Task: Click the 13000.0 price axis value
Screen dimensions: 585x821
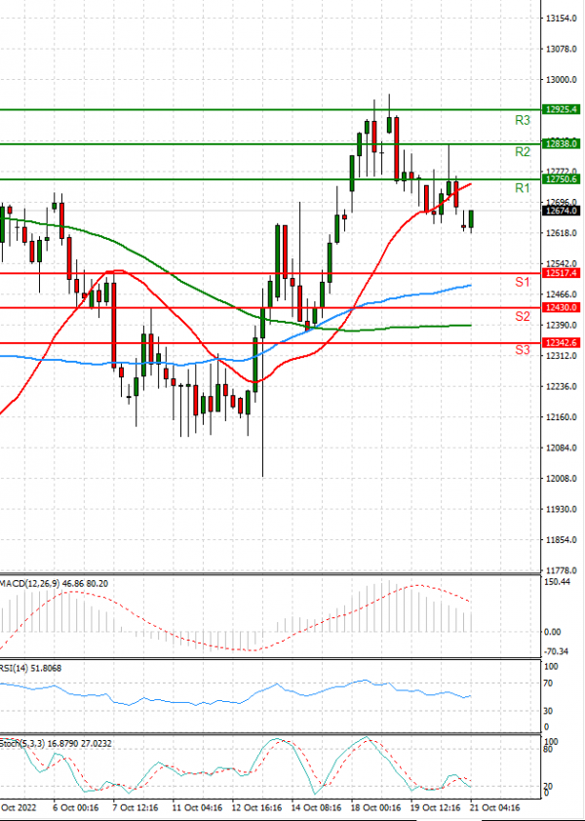Action: click(x=562, y=80)
